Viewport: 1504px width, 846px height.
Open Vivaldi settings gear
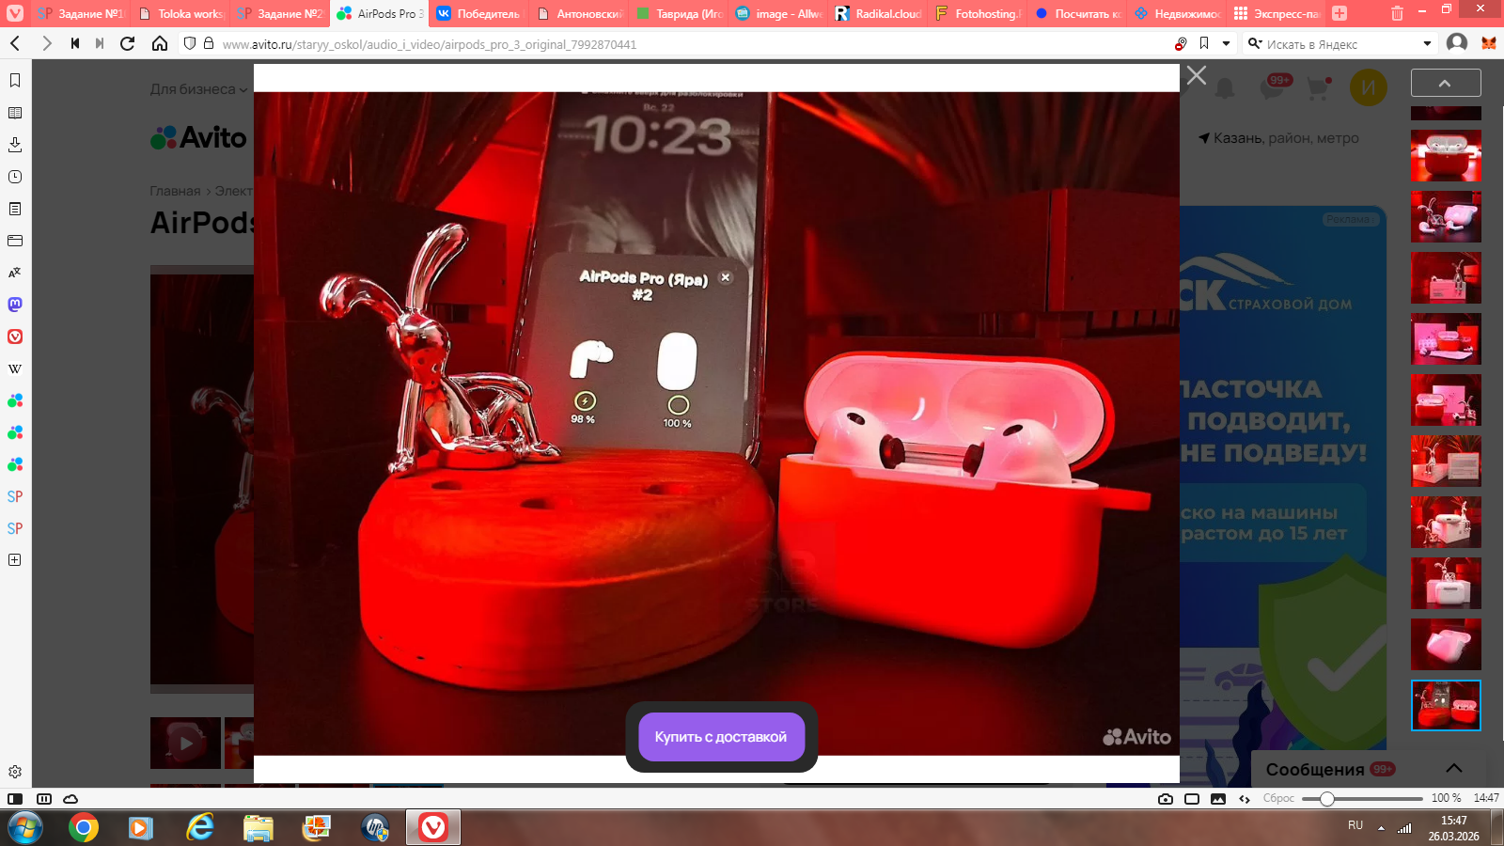(15, 772)
